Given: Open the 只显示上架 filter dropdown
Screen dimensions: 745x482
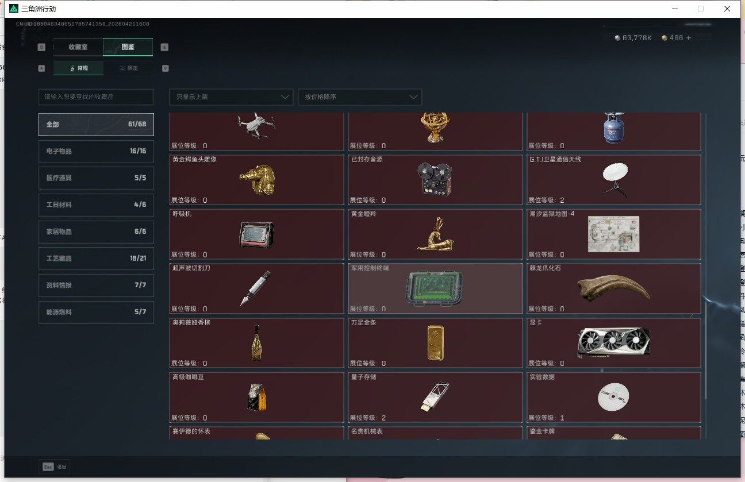Looking at the screenshot, I should [x=231, y=97].
